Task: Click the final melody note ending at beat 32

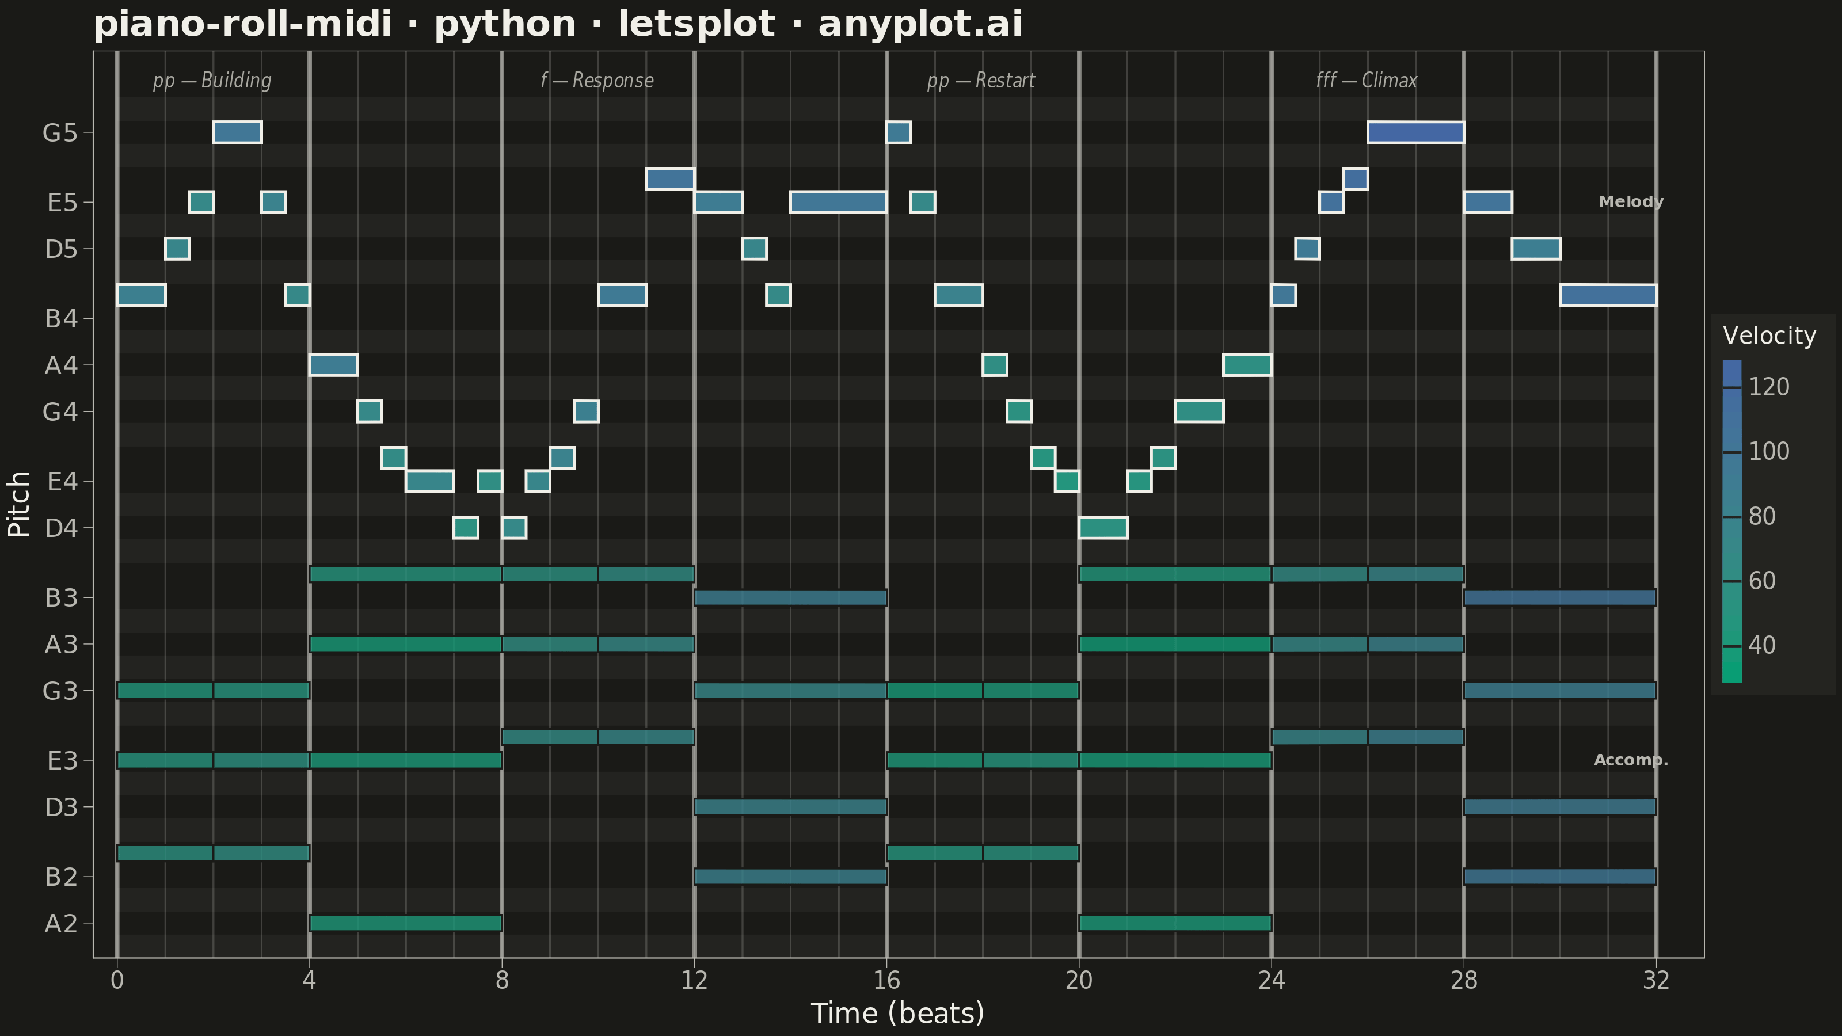Action: click(x=1608, y=295)
